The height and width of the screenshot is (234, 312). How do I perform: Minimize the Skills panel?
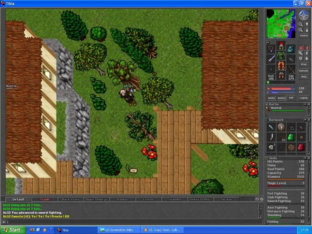[305, 158]
